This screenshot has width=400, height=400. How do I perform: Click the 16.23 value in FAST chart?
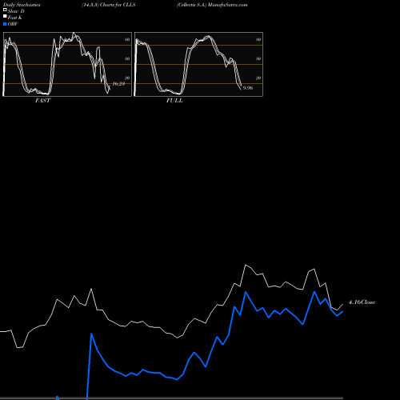118,84
